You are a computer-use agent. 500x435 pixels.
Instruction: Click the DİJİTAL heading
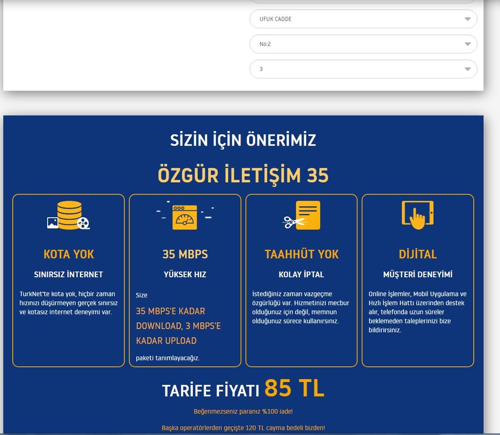pyautogui.click(x=418, y=254)
